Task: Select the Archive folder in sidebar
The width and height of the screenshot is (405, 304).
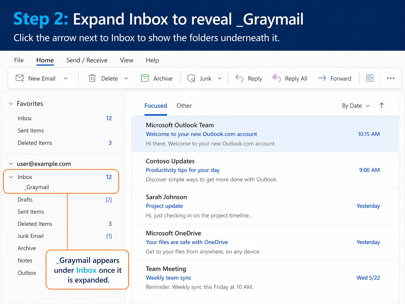Action: 27,248
